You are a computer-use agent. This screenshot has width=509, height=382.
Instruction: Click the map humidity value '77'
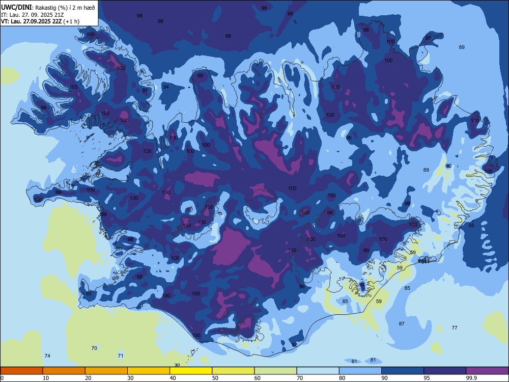coord(455,328)
